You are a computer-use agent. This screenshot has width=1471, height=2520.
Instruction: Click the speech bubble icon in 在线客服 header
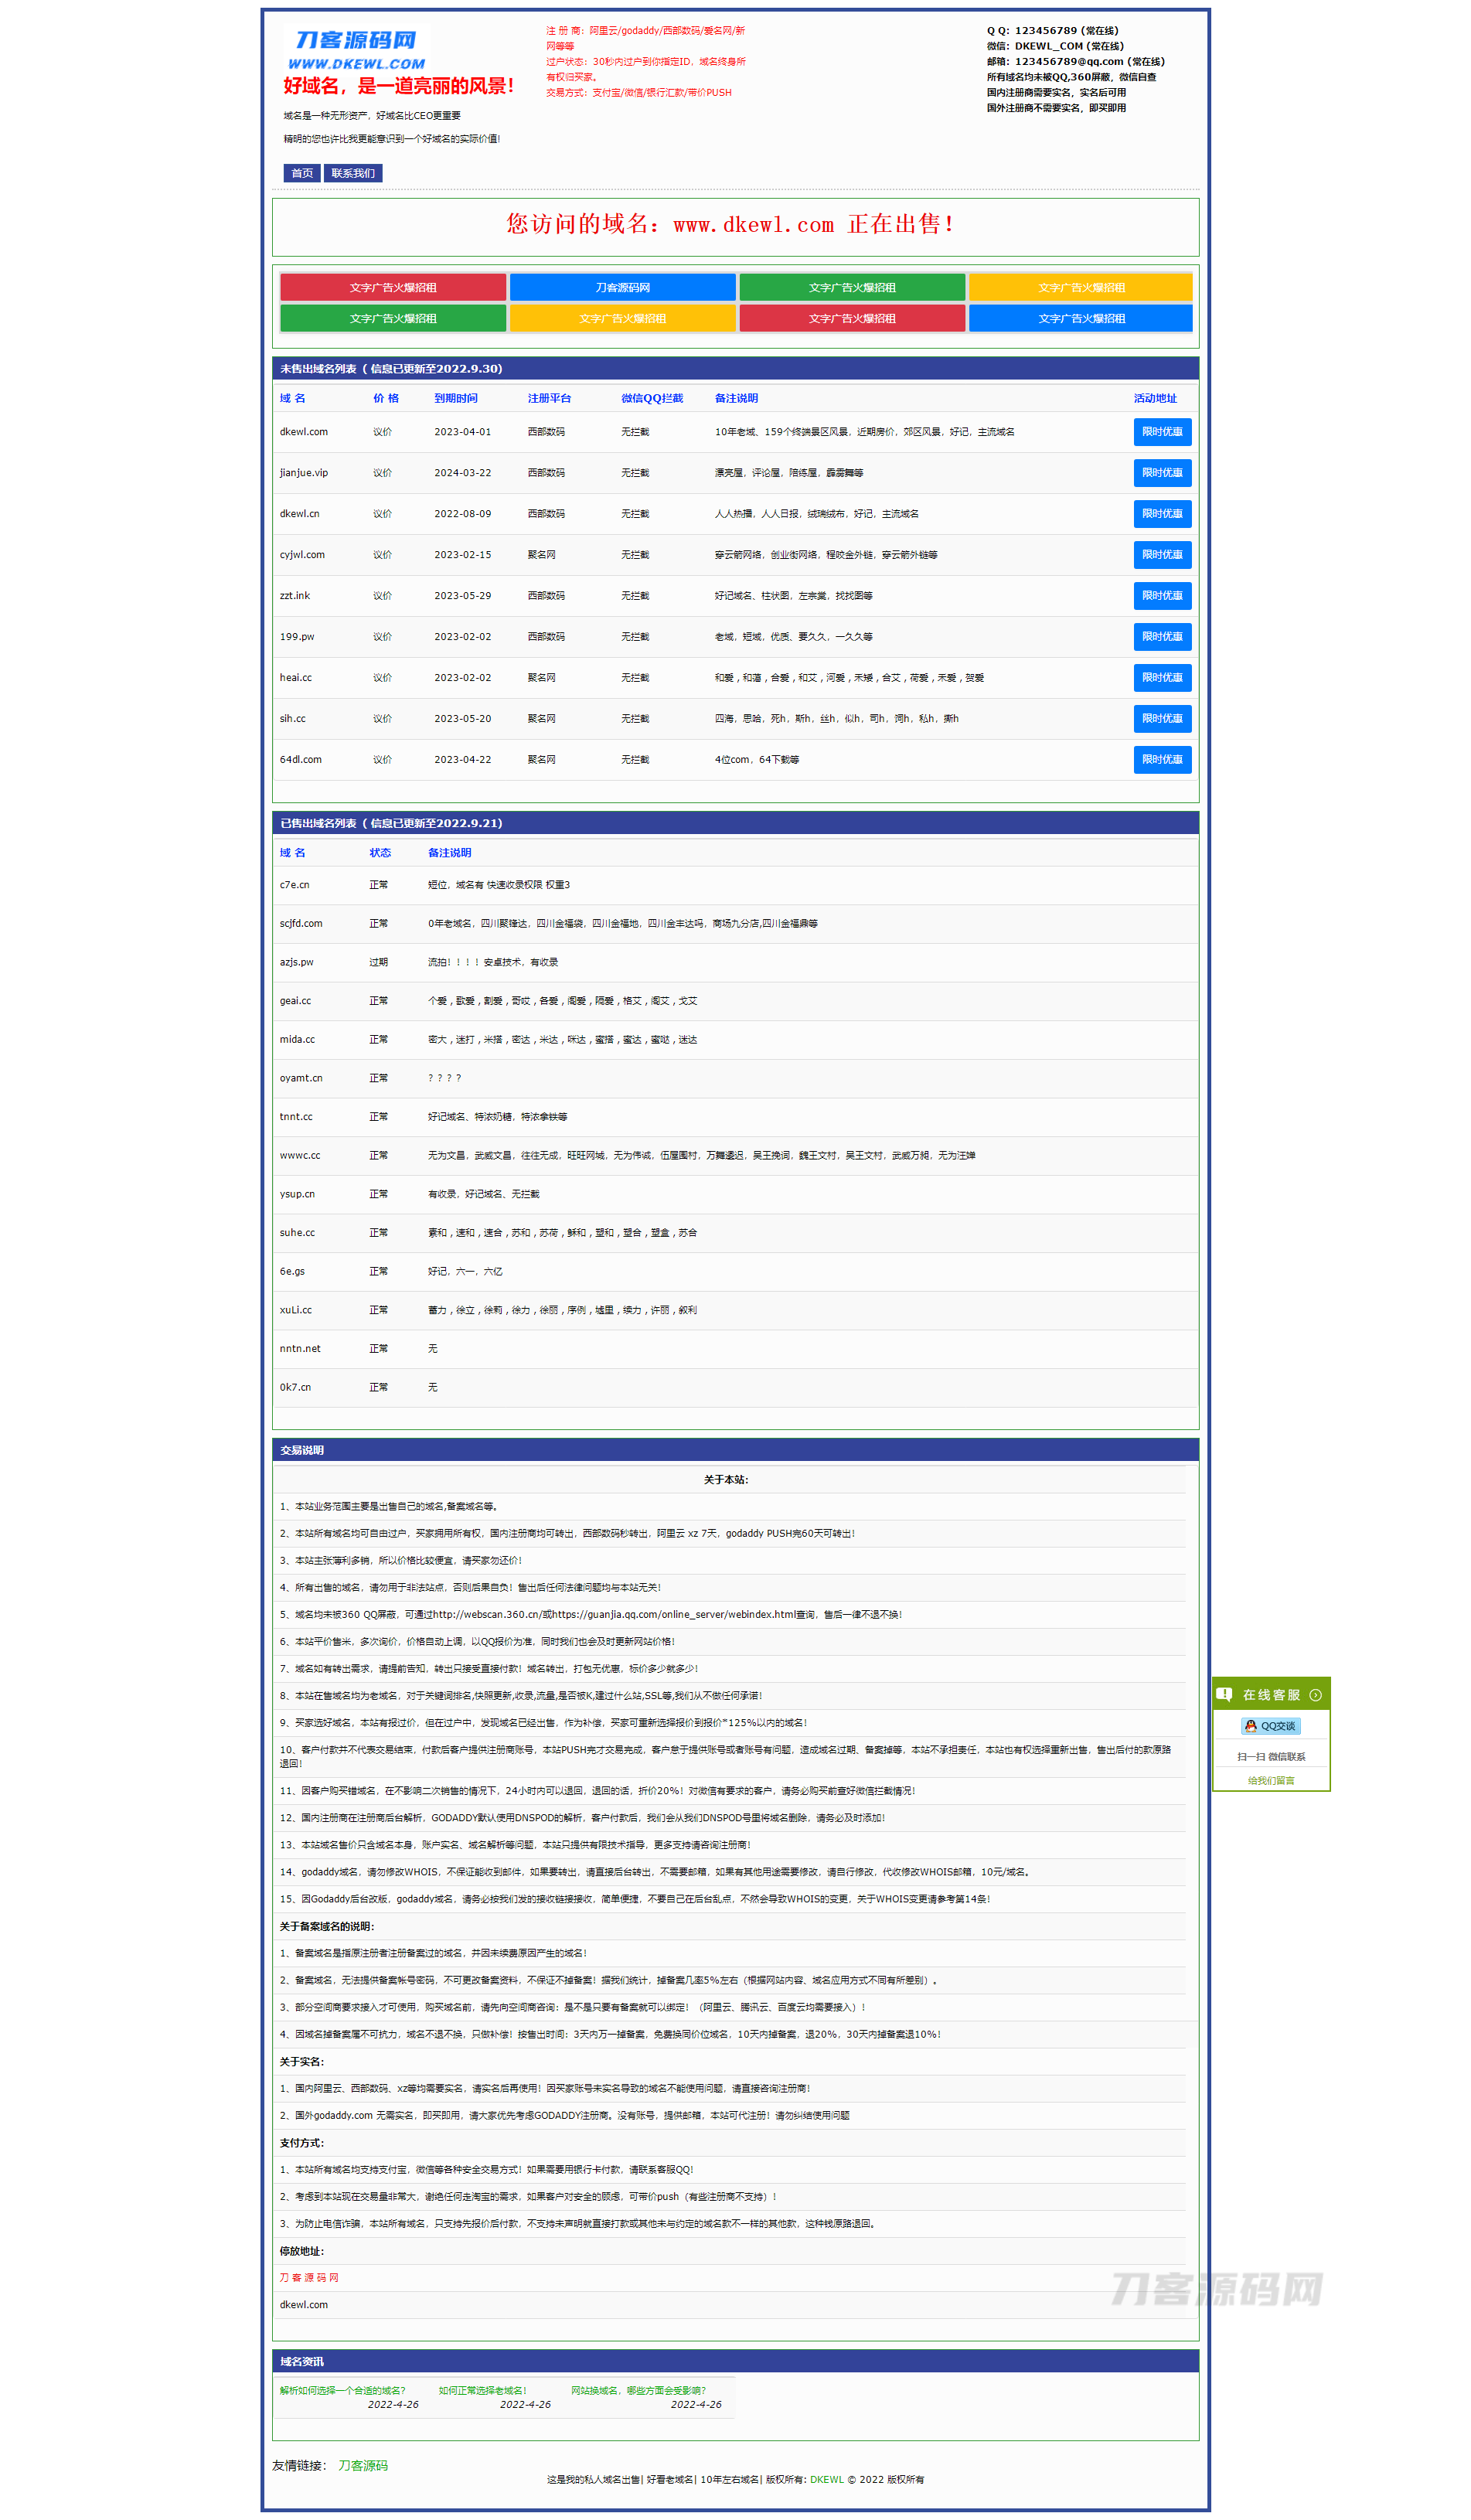tap(1224, 1694)
